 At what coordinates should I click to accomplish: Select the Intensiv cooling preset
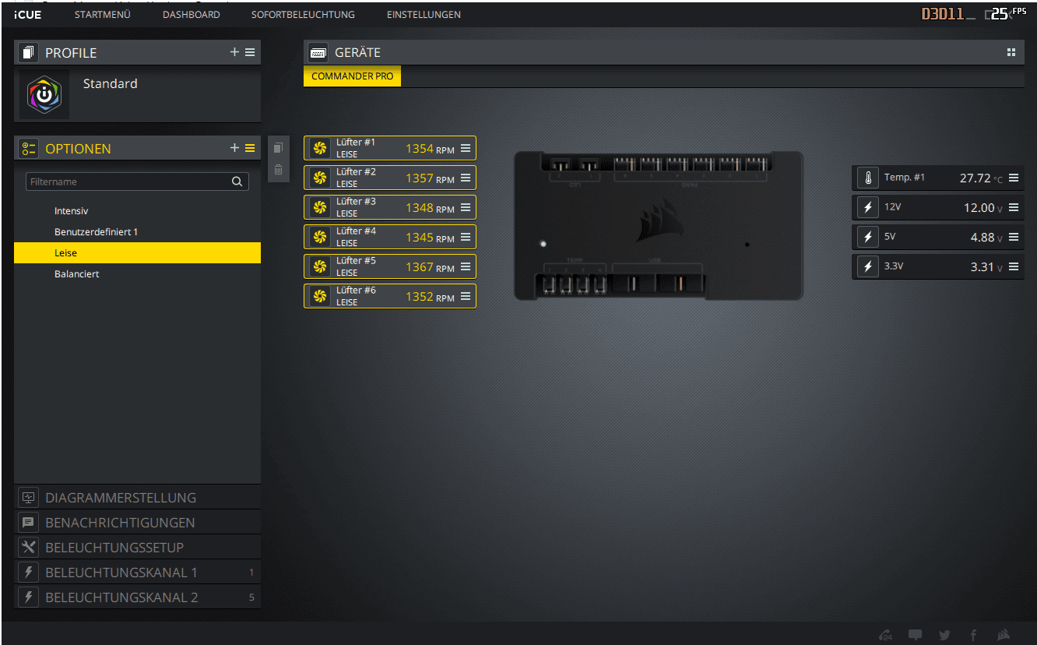point(137,211)
